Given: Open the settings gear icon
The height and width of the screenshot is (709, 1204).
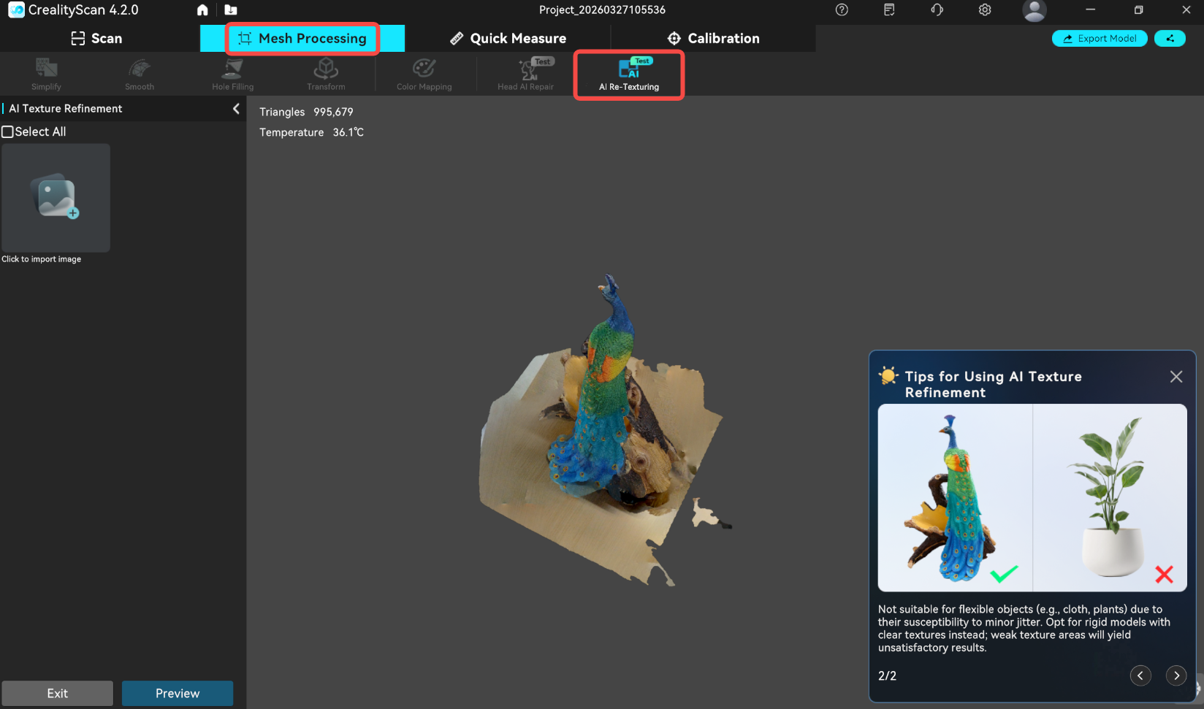Looking at the screenshot, I should pos(985,10).
